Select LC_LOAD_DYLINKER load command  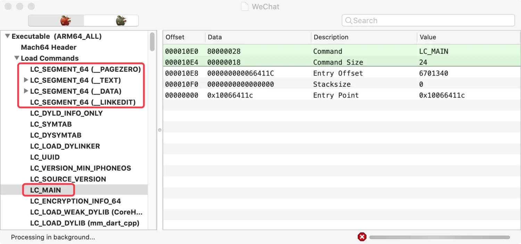point(65,146)
